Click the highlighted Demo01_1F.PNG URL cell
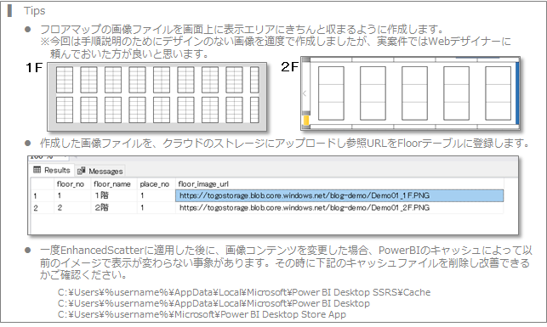The image size is (547, 327). pos(339,195)
